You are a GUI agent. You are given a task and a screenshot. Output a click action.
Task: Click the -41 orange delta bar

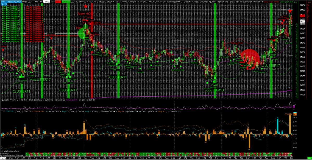[249, 141]
